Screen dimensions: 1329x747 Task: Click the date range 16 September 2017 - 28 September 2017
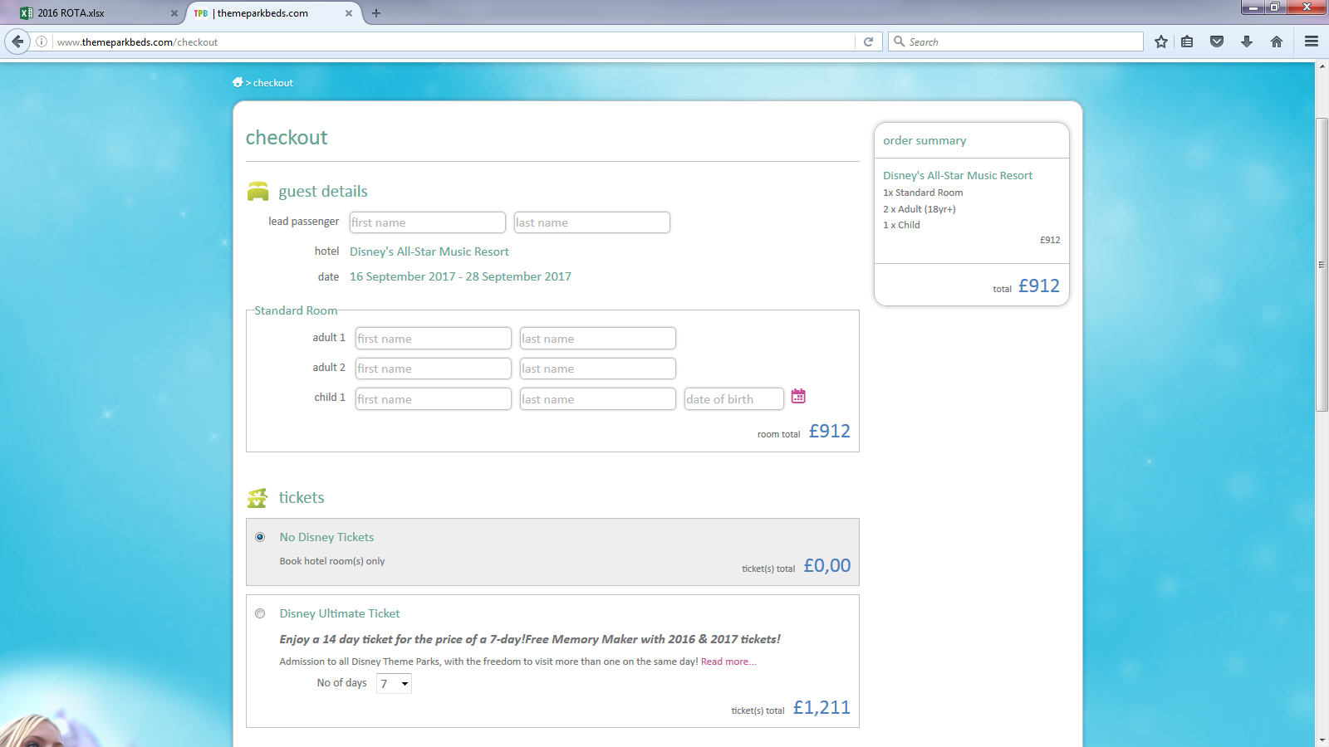pos(460,276)
